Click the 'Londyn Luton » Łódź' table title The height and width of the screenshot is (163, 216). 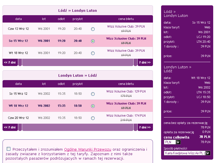[x=78, y=76]
